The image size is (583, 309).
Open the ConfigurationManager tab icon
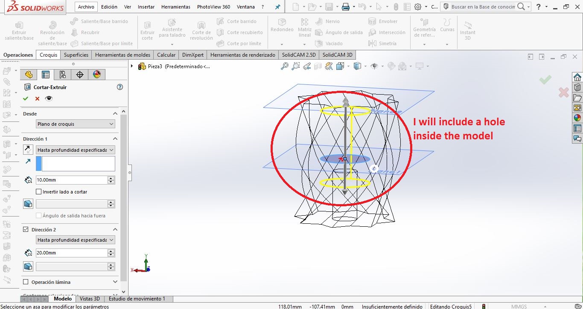(63, 75)
